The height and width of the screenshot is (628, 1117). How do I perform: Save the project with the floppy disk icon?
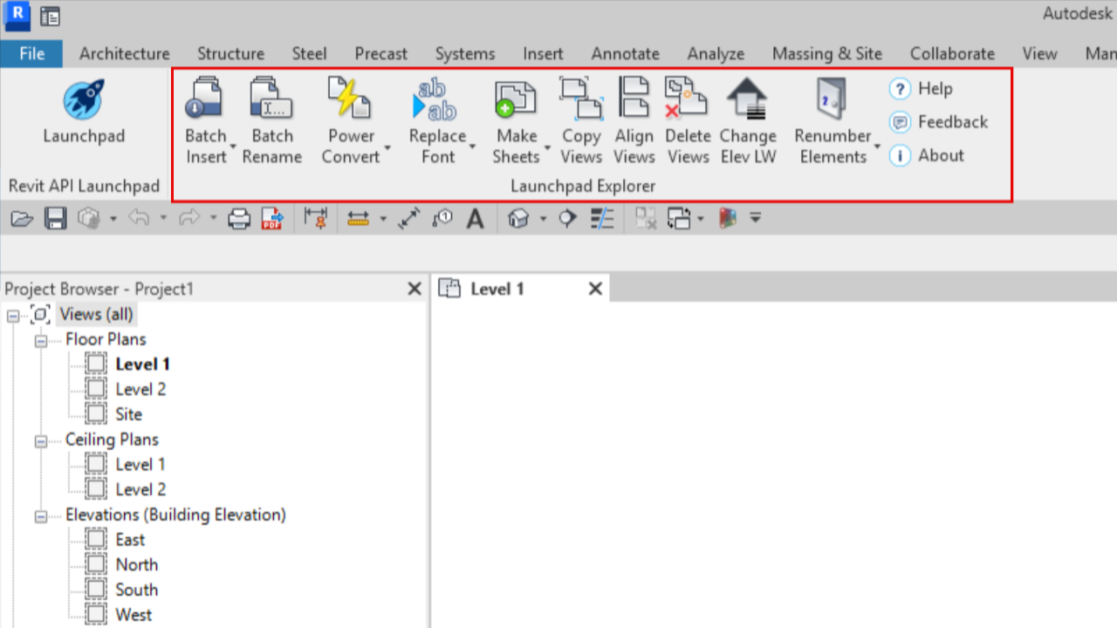(x=56, y=218)
